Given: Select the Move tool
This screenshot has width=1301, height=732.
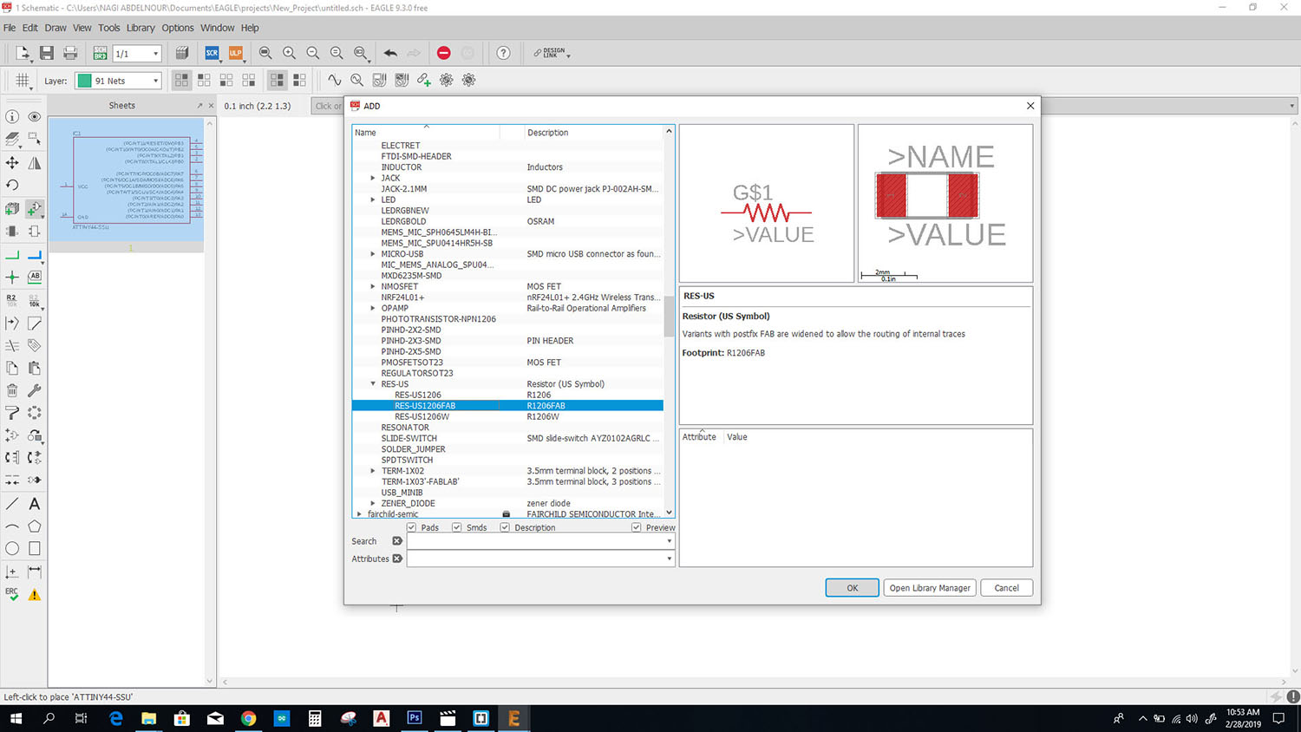Looking at the screenshot, I should [x=12, y=162].
